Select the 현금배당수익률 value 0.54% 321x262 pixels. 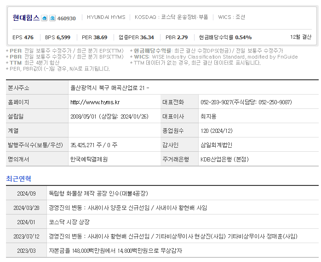click(243, 37)
